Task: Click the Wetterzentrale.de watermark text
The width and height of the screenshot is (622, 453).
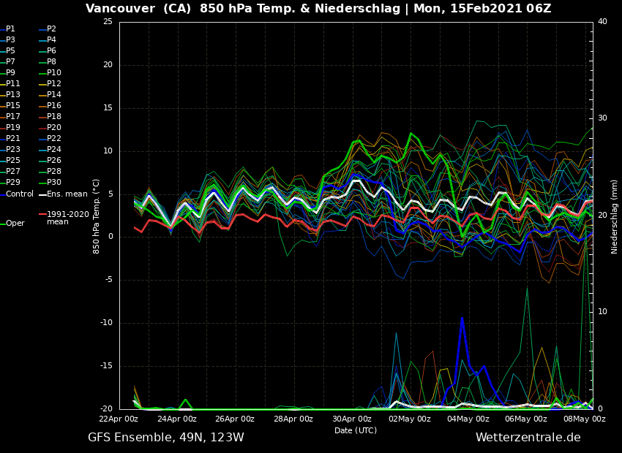Action: click(528, 438)
